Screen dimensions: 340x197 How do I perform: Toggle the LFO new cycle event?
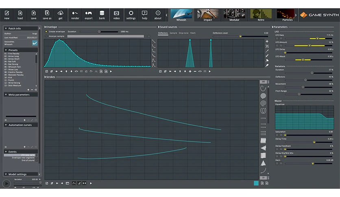[21, 155]
